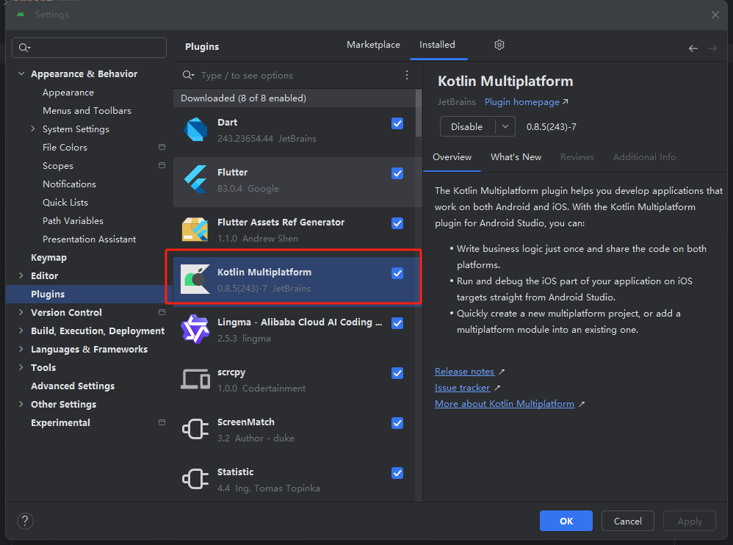
Task: Disable the ScreenMatch plugin checkbox
Action: 397,423
